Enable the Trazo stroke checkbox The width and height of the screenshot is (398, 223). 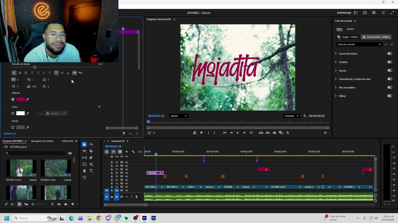click(x=13, y=113)
